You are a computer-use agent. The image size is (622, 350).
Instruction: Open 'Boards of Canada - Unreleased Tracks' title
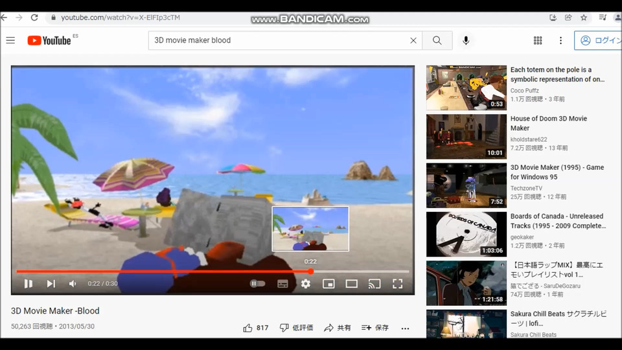coord(558,221)
